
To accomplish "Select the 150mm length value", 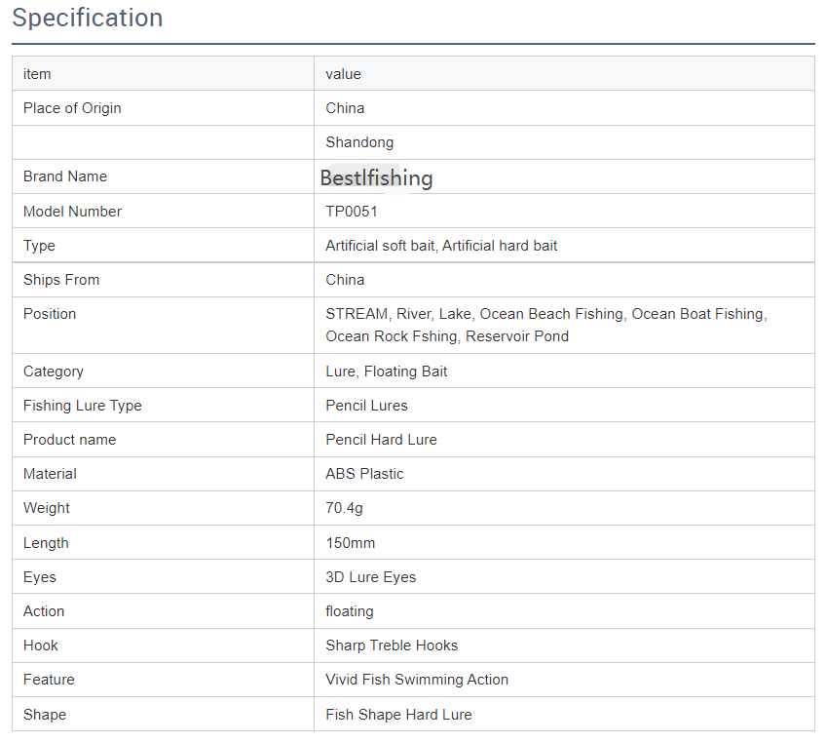I will [x=351, y=543].
